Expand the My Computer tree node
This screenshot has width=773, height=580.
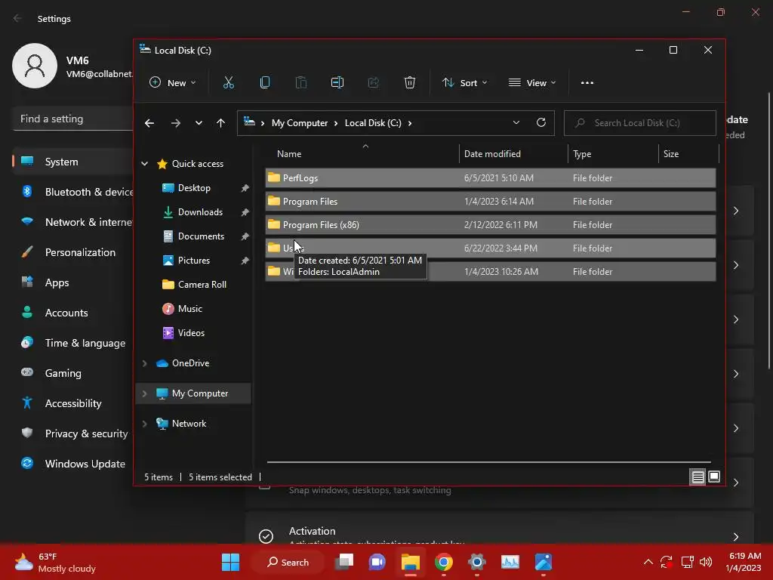point(144,393)
